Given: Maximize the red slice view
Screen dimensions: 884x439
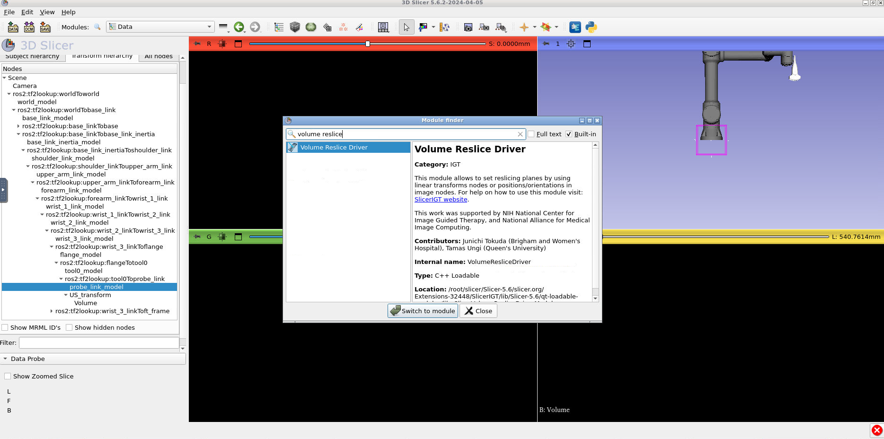Looking at the screenshot, I should click(238, 44).
